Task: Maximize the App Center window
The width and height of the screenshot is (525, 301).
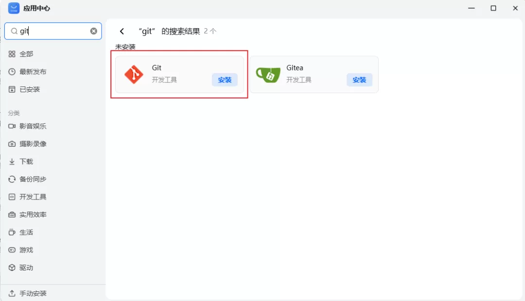Action: [493, 8]
